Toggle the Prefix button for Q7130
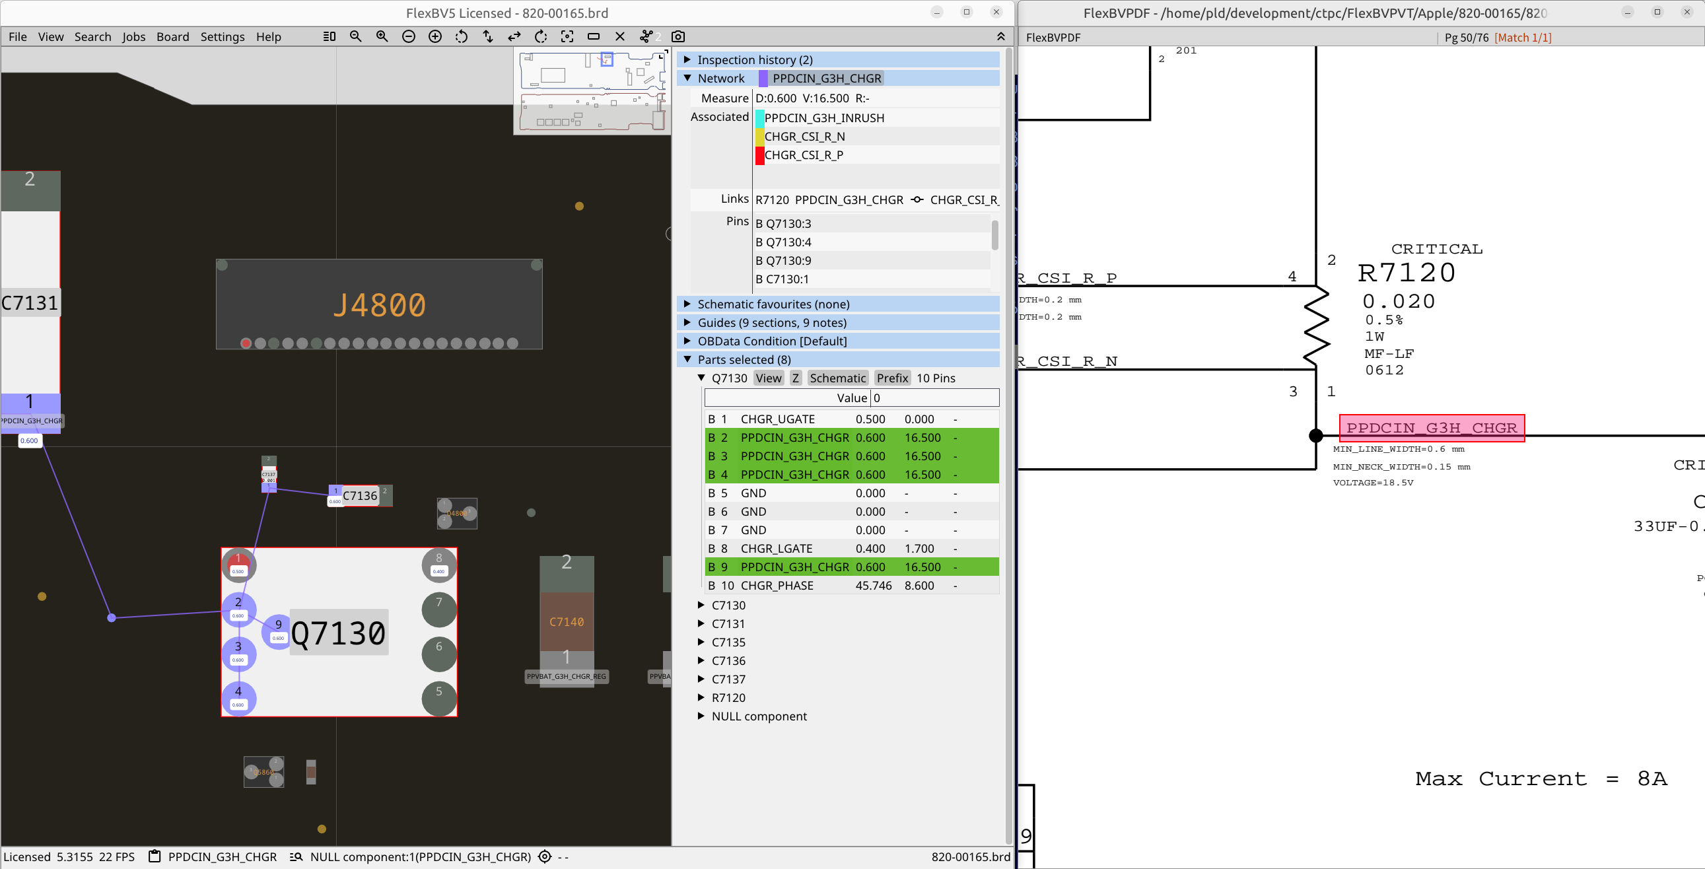 pos(892,378)
